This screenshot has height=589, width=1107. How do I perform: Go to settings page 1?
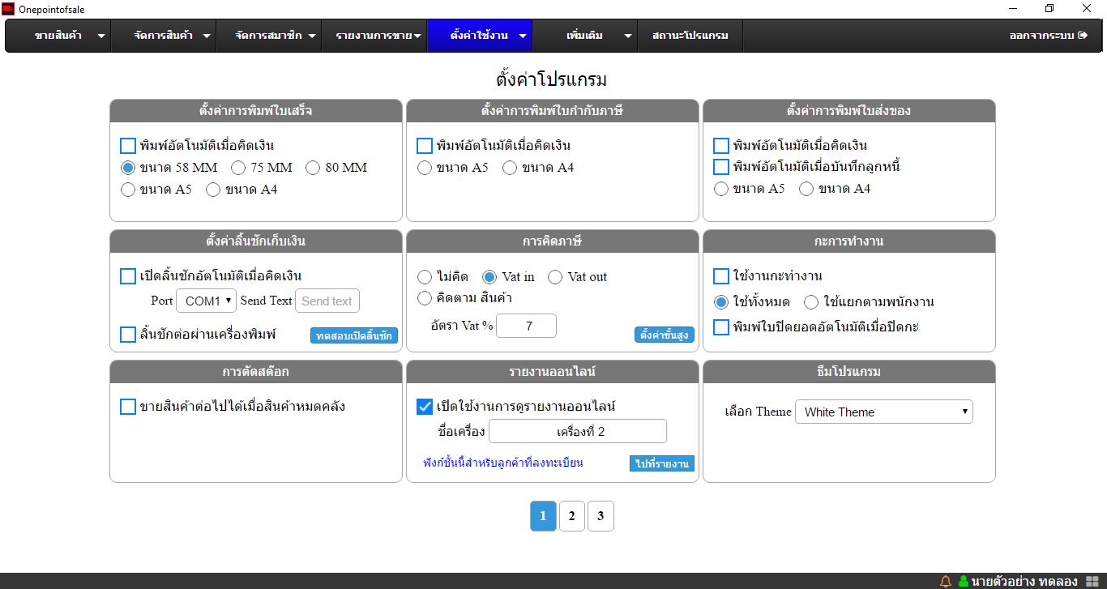[543, 516]
